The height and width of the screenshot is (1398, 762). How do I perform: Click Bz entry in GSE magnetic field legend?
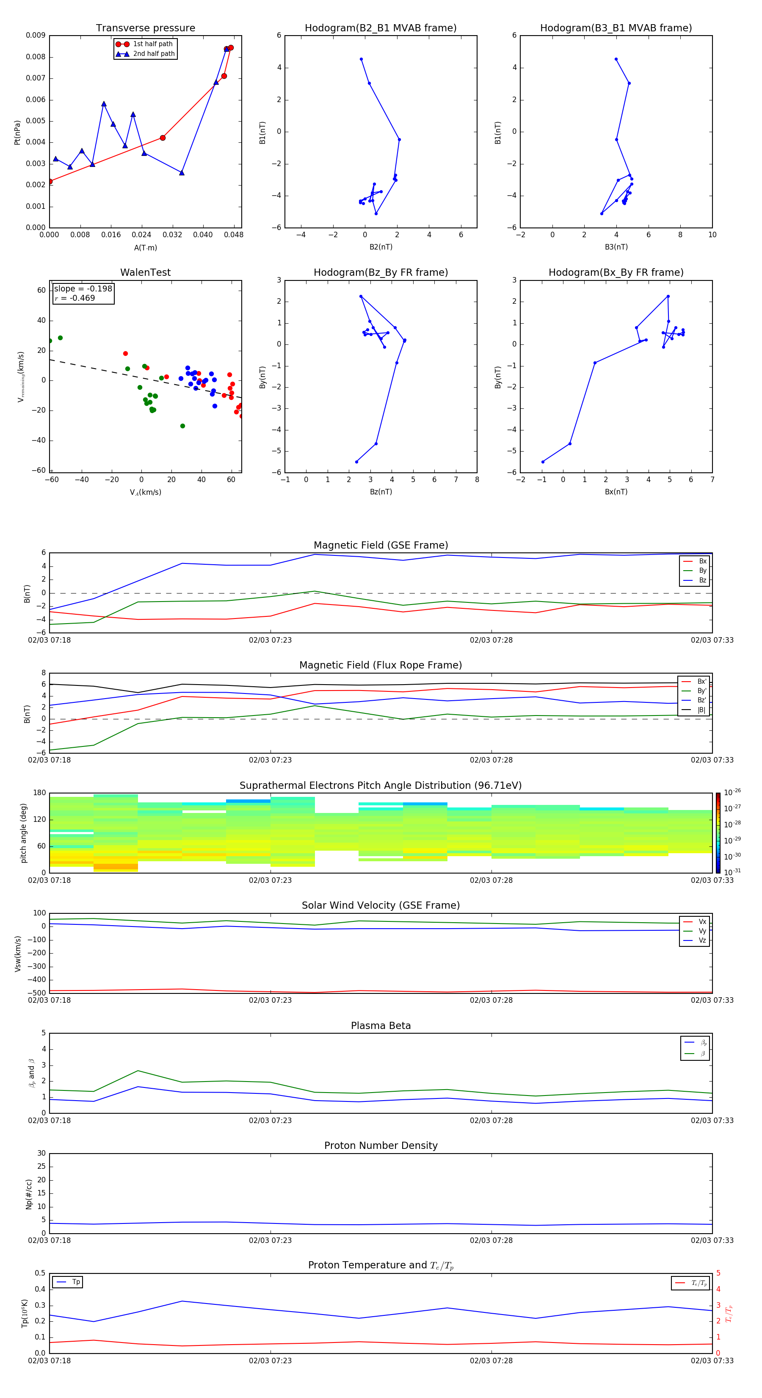695,580
